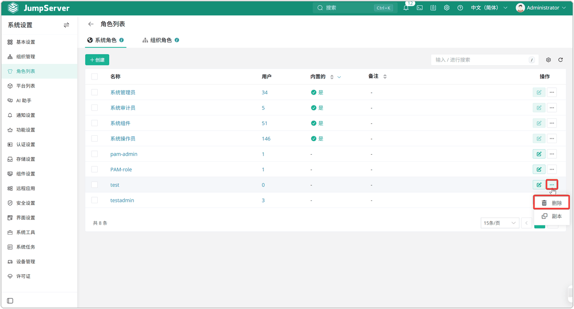Switch to the 组织角色 tab

tap(161, 40)
